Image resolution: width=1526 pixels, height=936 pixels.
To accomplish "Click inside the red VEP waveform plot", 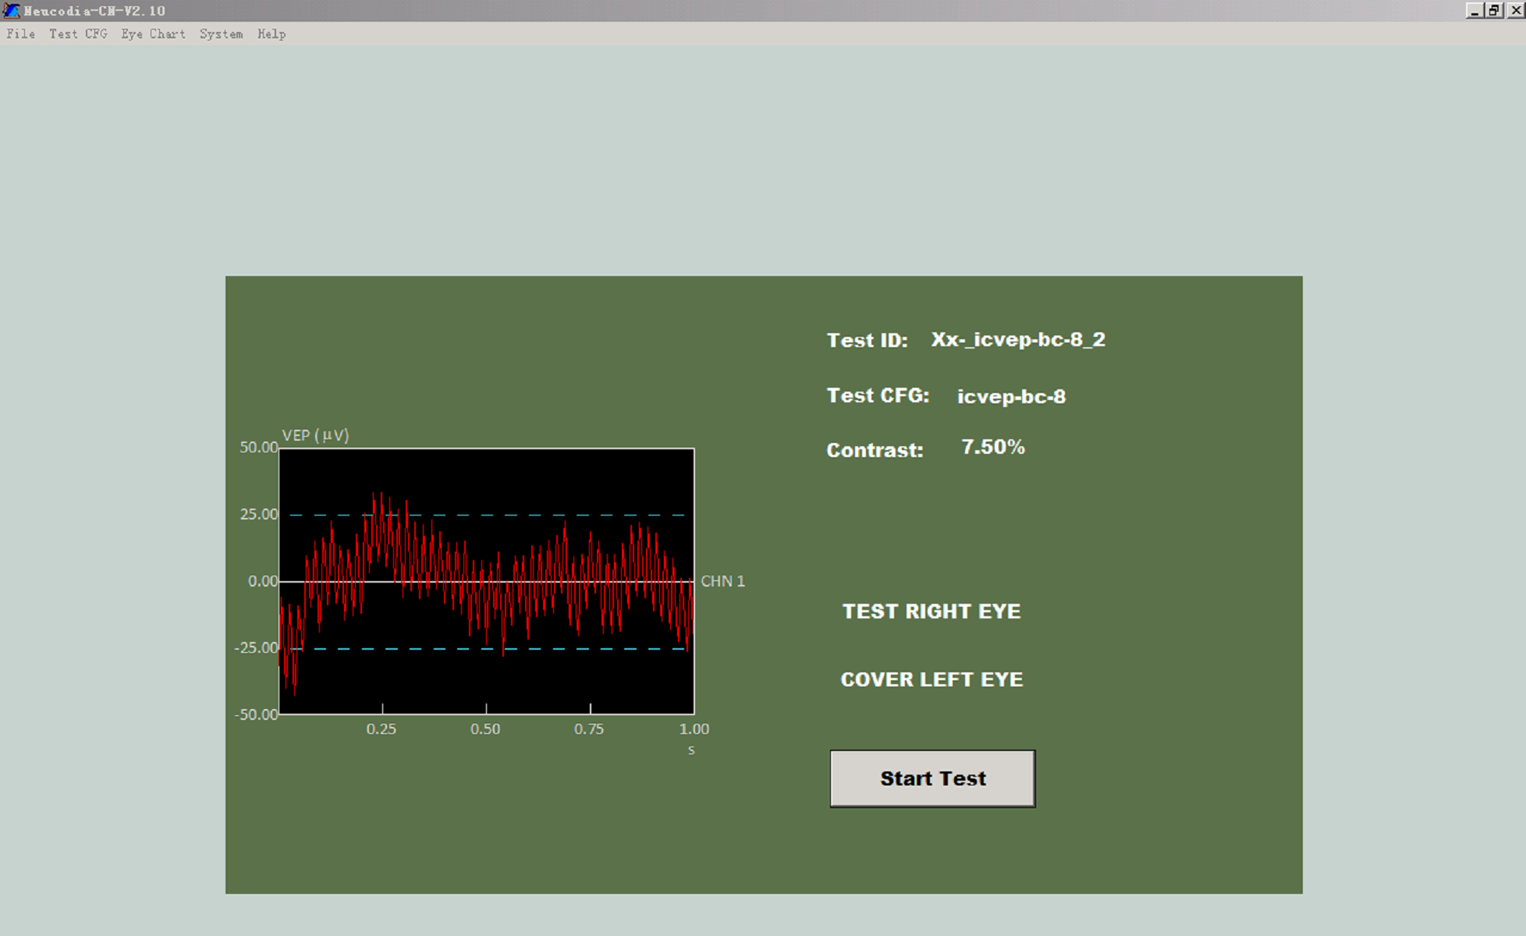I will pos(486,581).
